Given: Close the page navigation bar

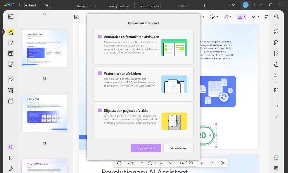Looking at the screenshot, I should (223, 163).
